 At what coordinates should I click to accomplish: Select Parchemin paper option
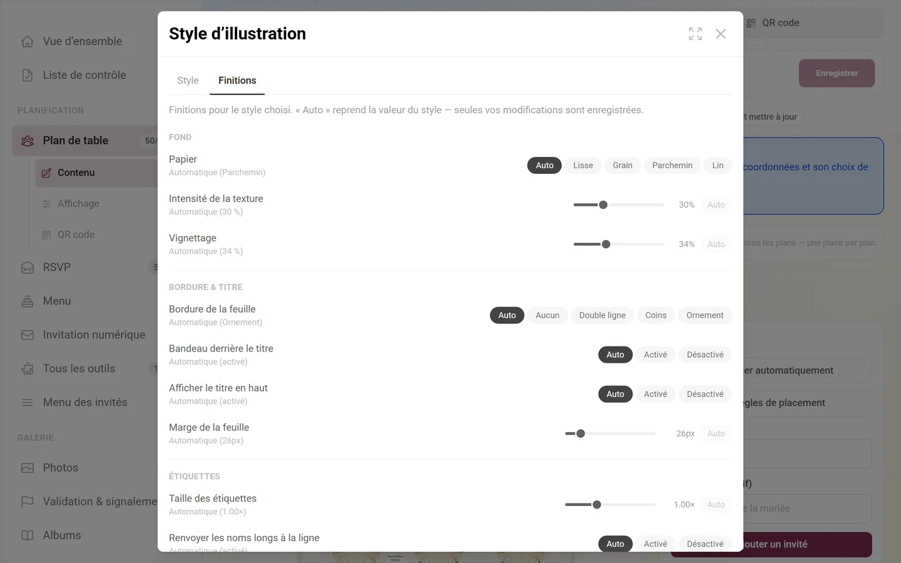coord(672,165)
